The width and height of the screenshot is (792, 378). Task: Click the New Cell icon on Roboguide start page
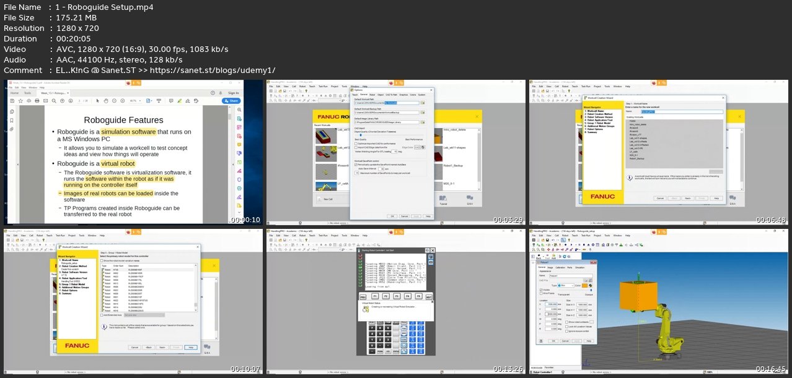click(318, 199)
